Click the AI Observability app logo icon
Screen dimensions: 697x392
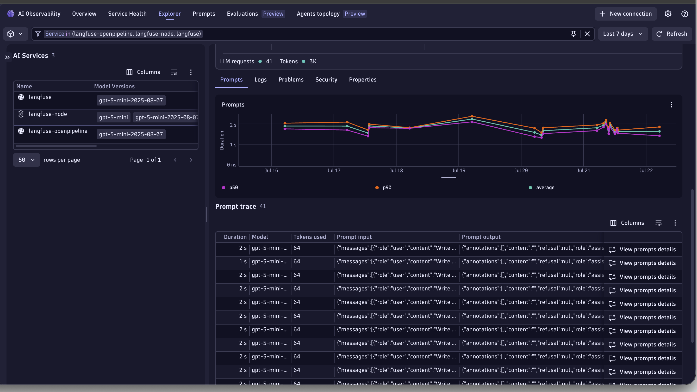point(11,14)
